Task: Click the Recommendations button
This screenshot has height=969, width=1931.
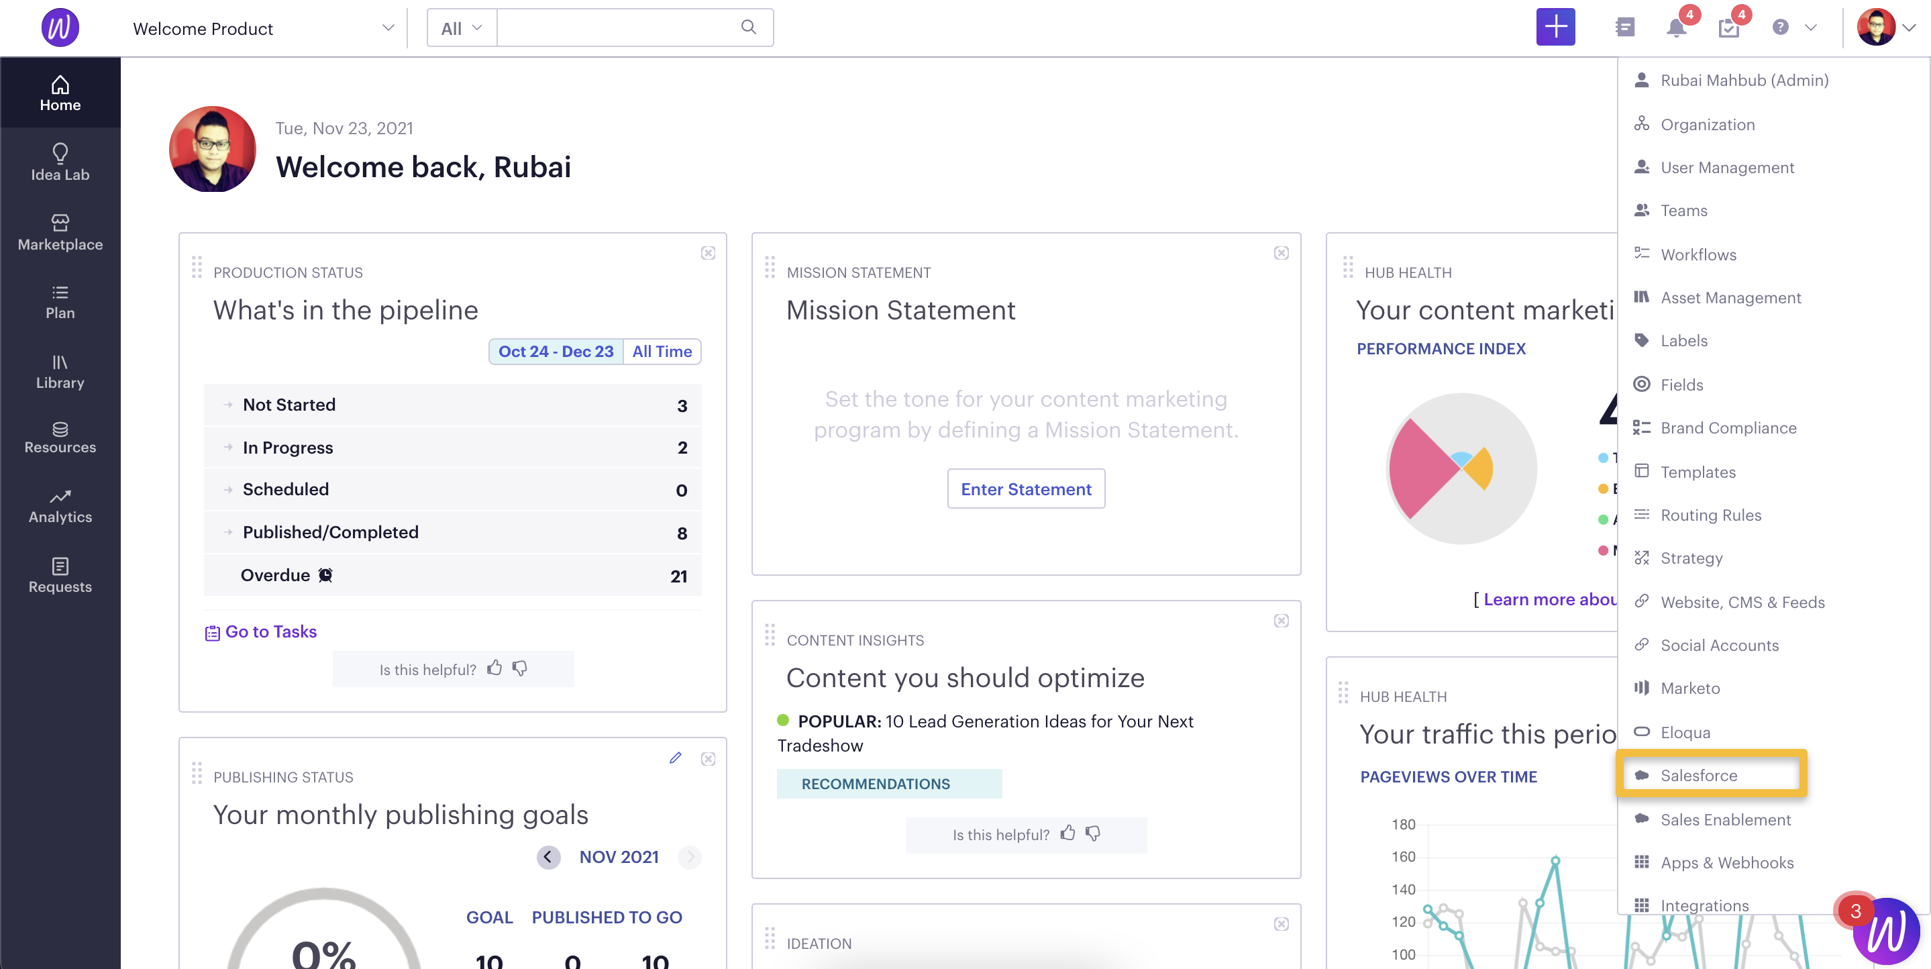Action: pyautogui.click(x=889, y=784)
